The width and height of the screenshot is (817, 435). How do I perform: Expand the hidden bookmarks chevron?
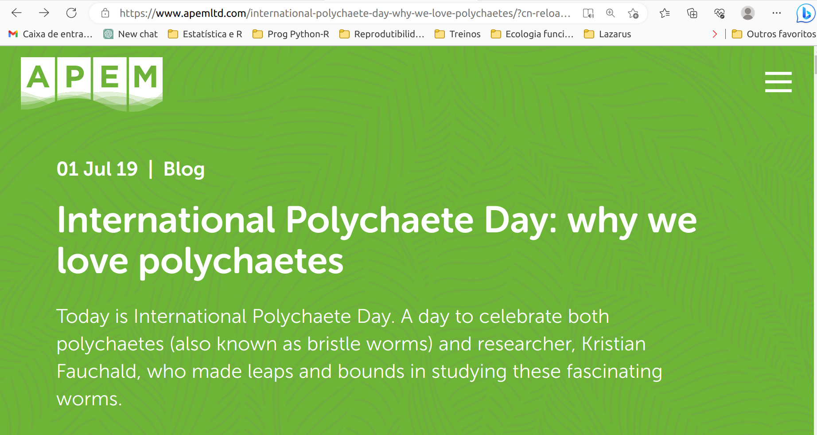click(714, 34)
